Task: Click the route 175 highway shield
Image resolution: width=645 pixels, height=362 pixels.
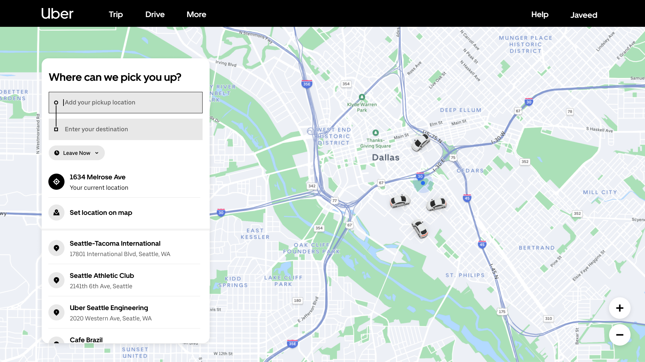Action: pyautogui.click(x=502, y=312)
